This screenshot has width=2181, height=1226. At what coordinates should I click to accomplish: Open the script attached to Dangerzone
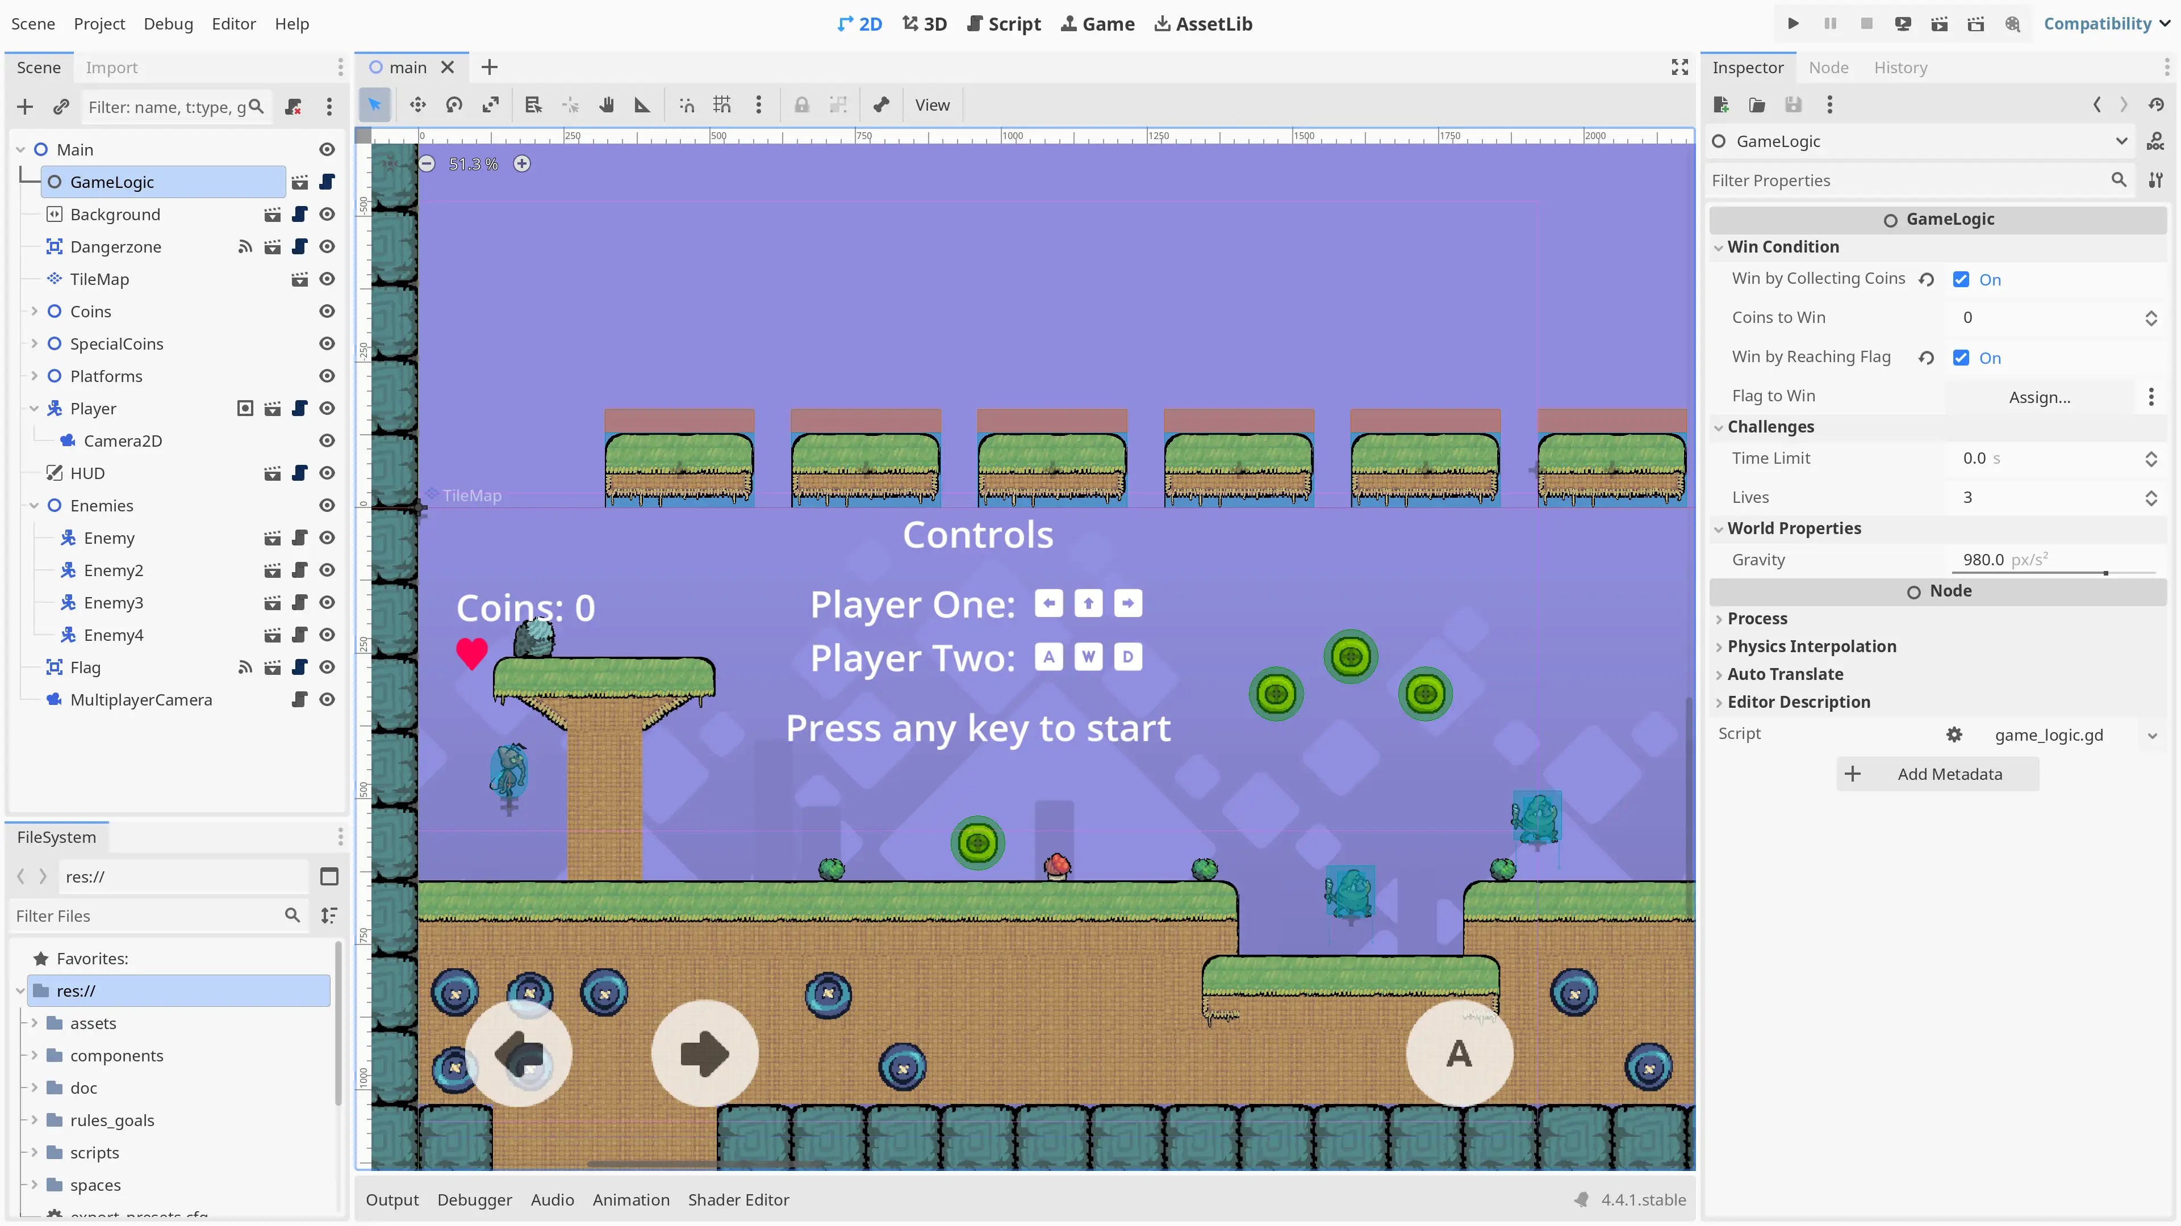tap(300, 246)
